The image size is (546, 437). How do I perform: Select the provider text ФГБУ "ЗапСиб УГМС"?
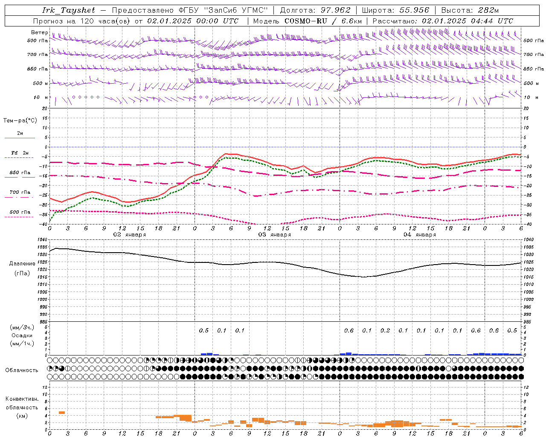[223, 10]
